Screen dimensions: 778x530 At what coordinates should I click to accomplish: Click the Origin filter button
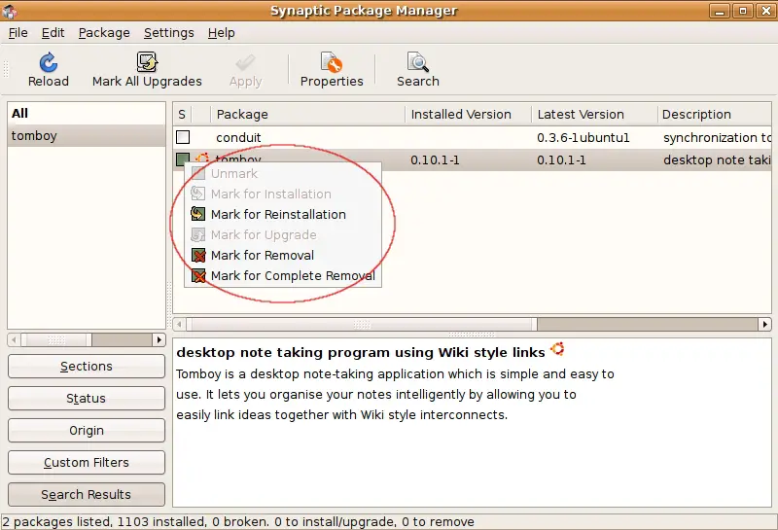[x=87, y=430]
